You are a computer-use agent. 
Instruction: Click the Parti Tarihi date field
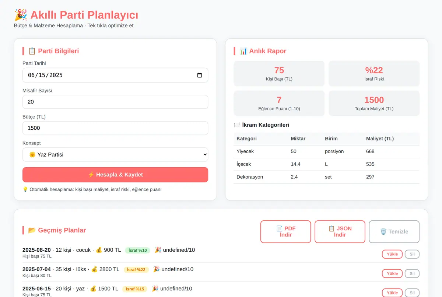(115, 75)
